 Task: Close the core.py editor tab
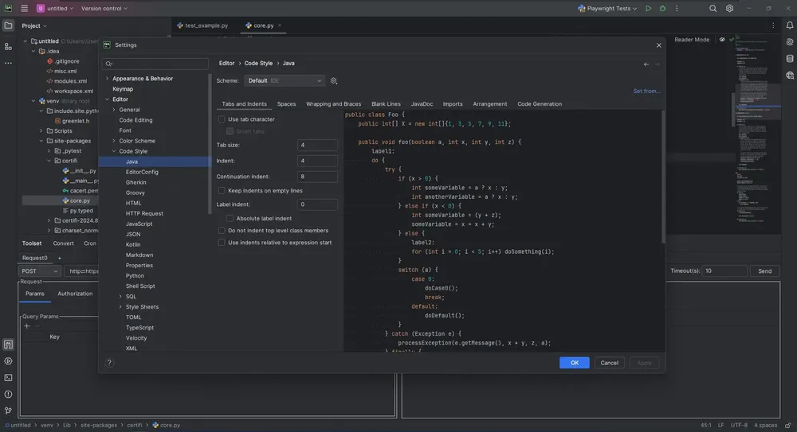pyautogui.click(x=280, y=25)
